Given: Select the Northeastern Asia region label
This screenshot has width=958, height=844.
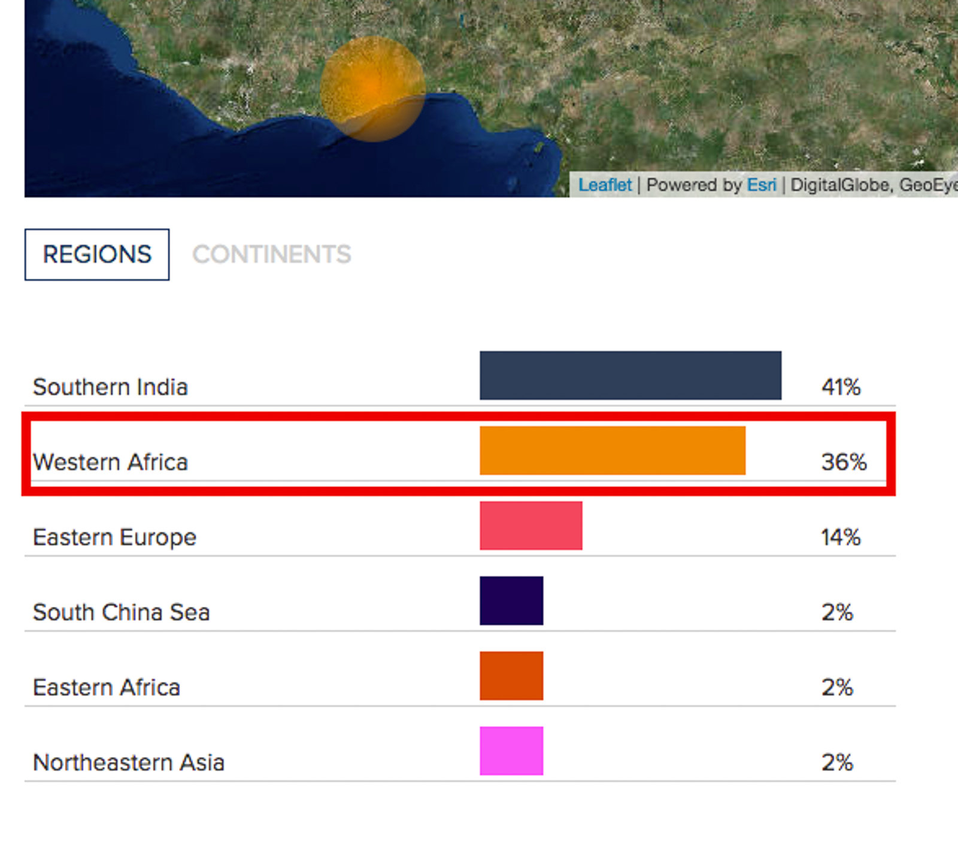Looking at the screenshot, I should click(x=129, y=763).
